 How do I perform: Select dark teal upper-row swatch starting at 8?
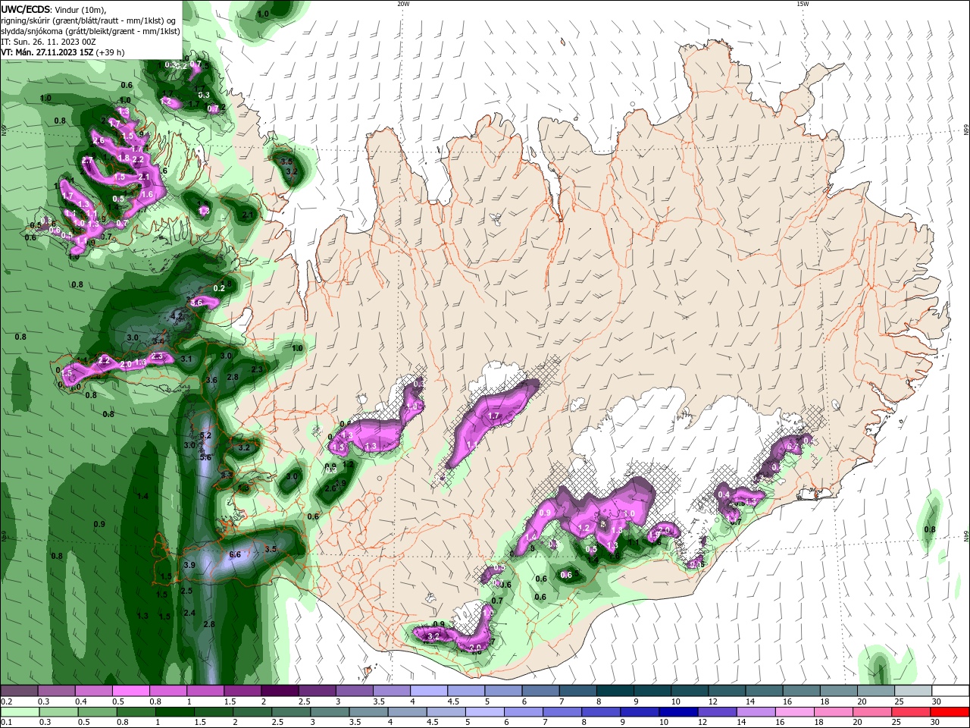pyautogui.click(x=615, y=690)
